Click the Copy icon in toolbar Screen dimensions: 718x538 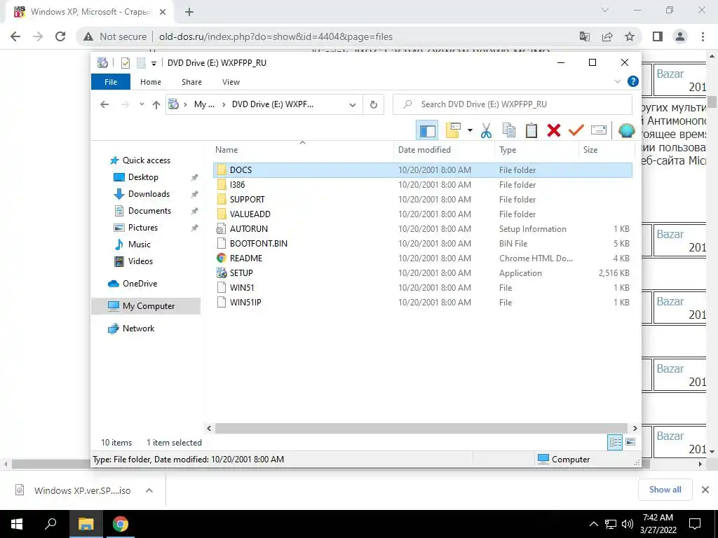click(509, 131)
